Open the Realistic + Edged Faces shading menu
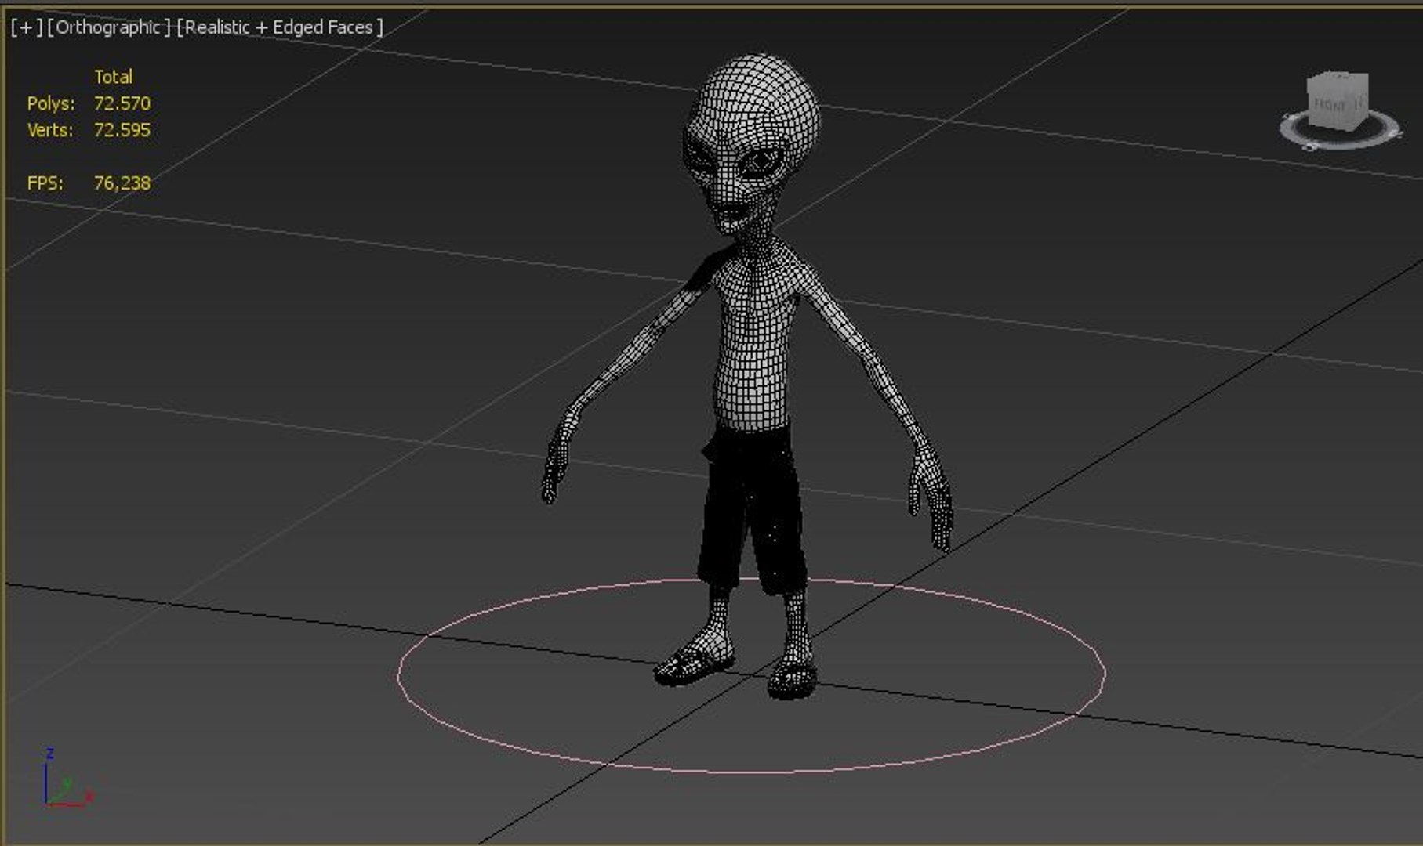Image resolution: width=1423 pixels, height=846 pixels. (280, 27)
